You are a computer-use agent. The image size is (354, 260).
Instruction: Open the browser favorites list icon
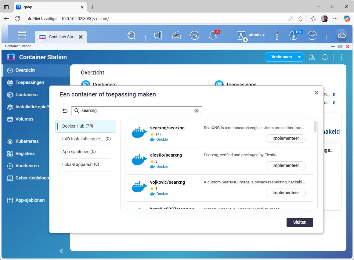pos(313,19)
